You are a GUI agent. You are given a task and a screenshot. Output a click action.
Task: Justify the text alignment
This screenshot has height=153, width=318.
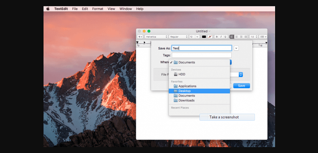(x=246, y=37)
